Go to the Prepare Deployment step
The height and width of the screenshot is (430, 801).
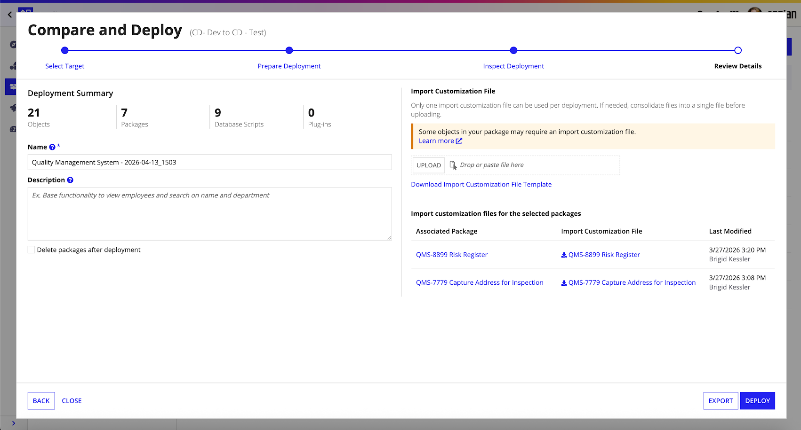[x=289, y=66]
